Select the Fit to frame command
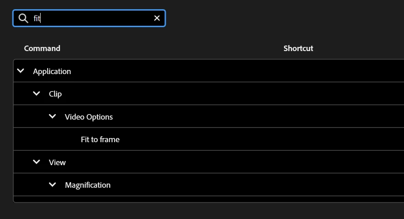This screenshot has width=404, height=219. tap(100, 139)
